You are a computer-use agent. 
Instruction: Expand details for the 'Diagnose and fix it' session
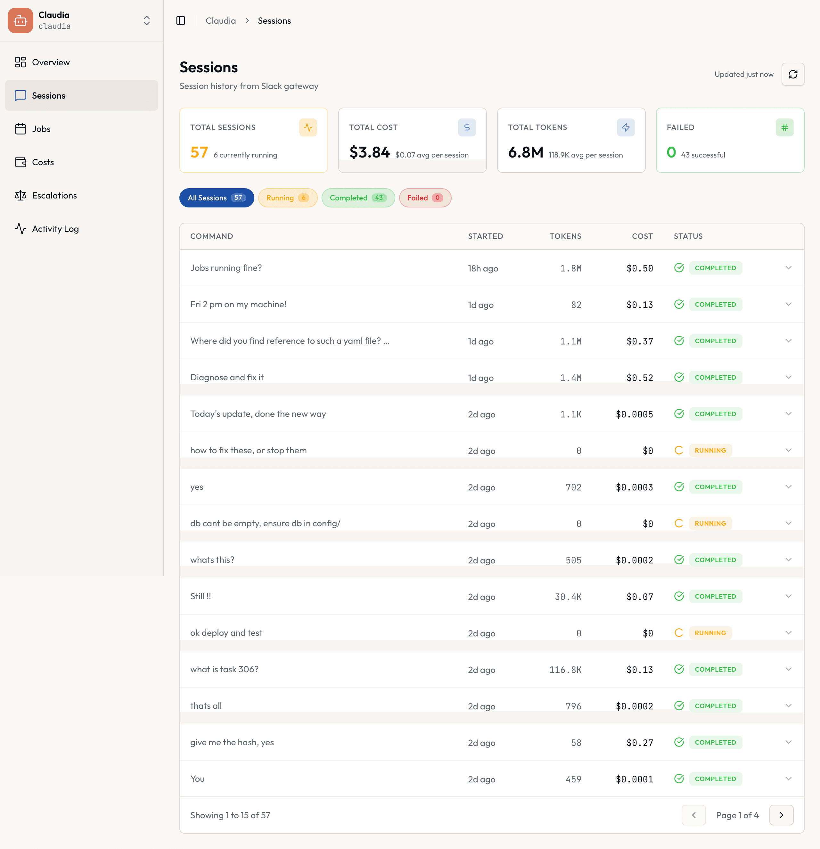789,377
